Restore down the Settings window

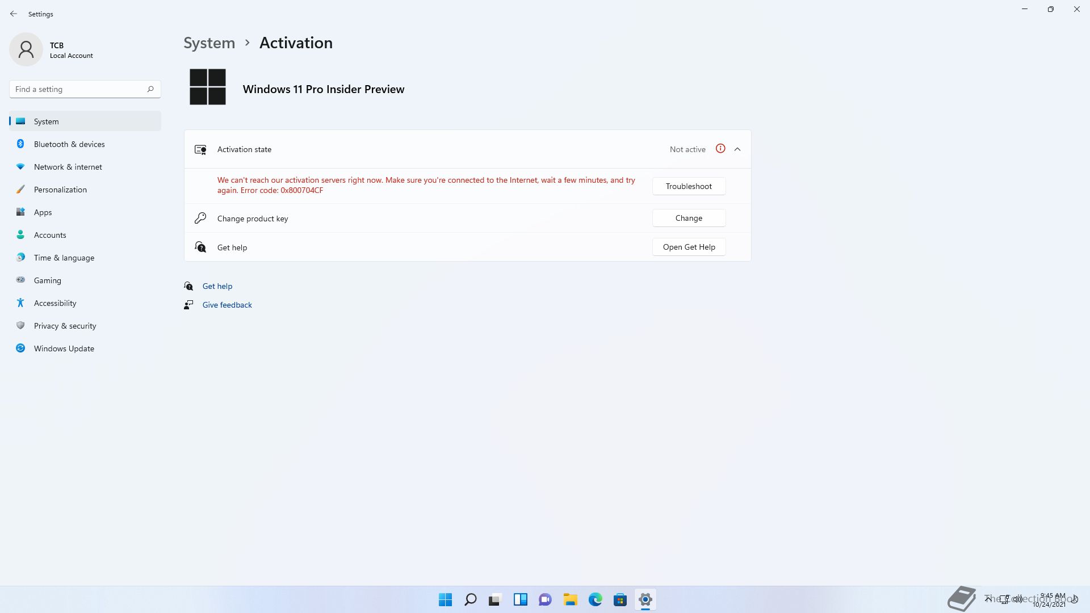click(x=1051, y=9)
